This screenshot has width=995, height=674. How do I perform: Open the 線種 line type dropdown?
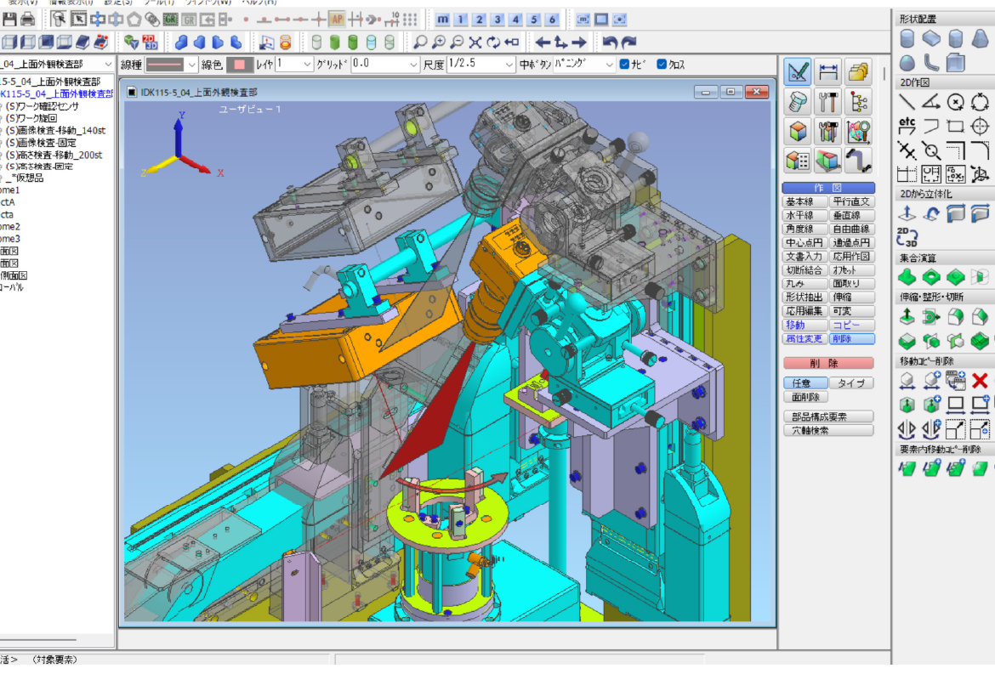pos(191,65)
